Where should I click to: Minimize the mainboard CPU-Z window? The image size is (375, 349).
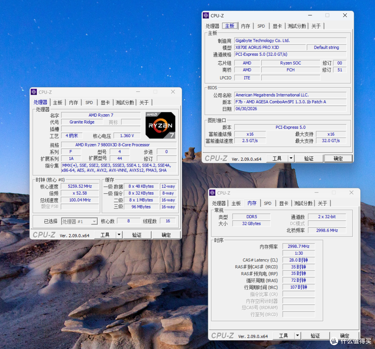point(310,15)
